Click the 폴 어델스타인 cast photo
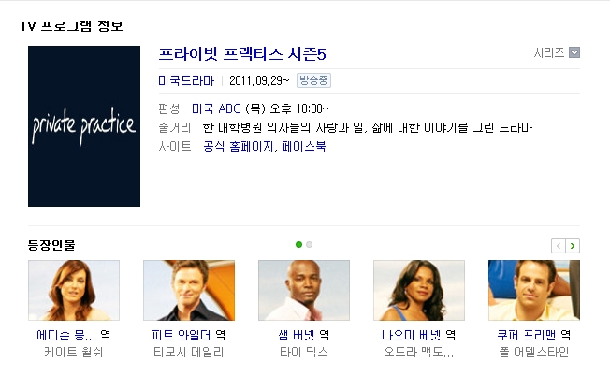This screenshot has height=390, width=610. pyautogui.click(x=534, y=291)
